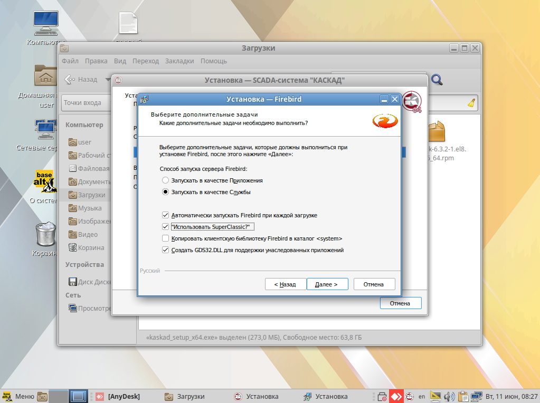This screenshot has width=540, height=403.
Task: Select Запускать в качестве Приложения radio button
Action: click(166, 180)
